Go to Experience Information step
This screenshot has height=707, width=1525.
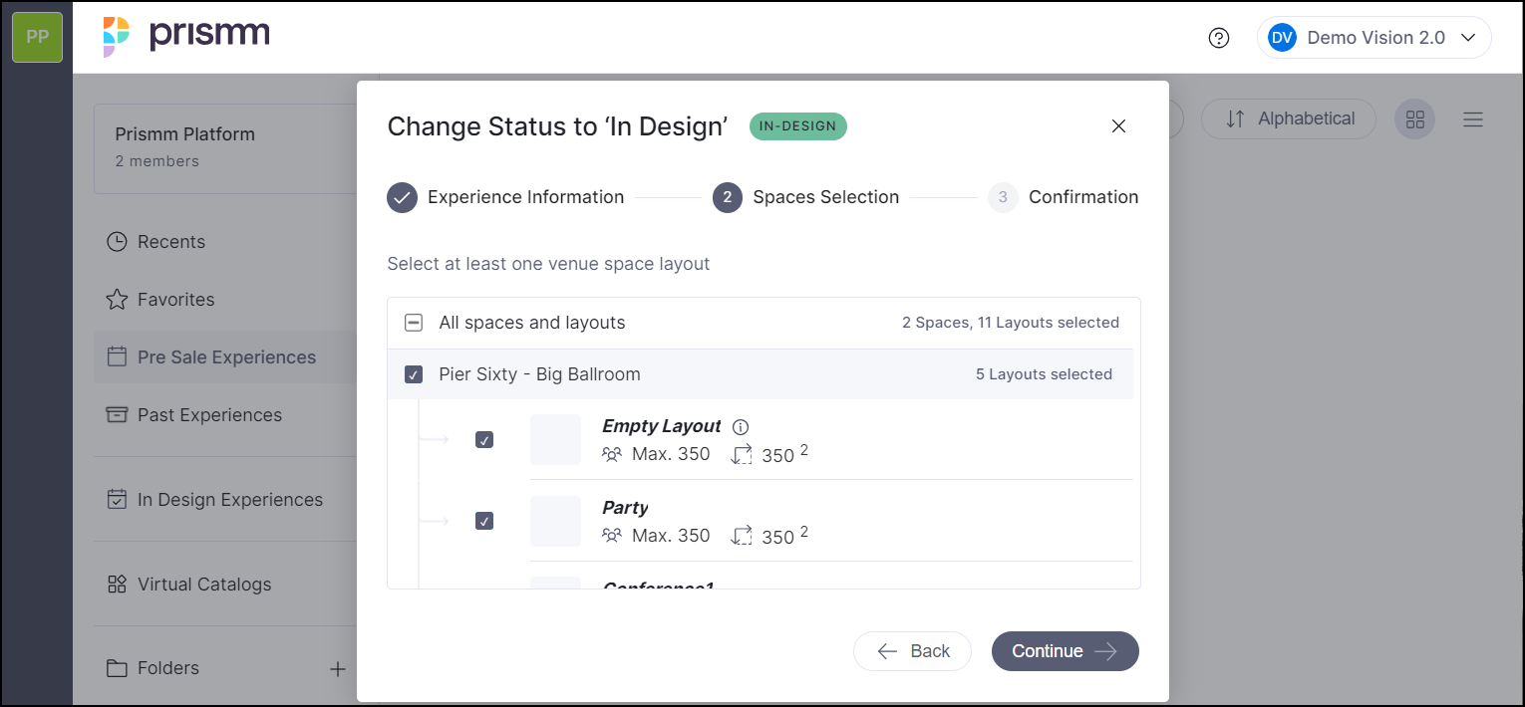coord(505,197)
